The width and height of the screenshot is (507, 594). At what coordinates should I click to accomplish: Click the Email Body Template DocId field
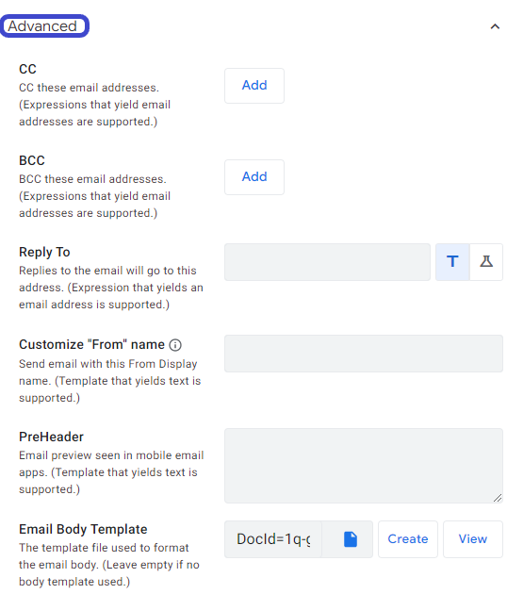(x=273, y=539)
